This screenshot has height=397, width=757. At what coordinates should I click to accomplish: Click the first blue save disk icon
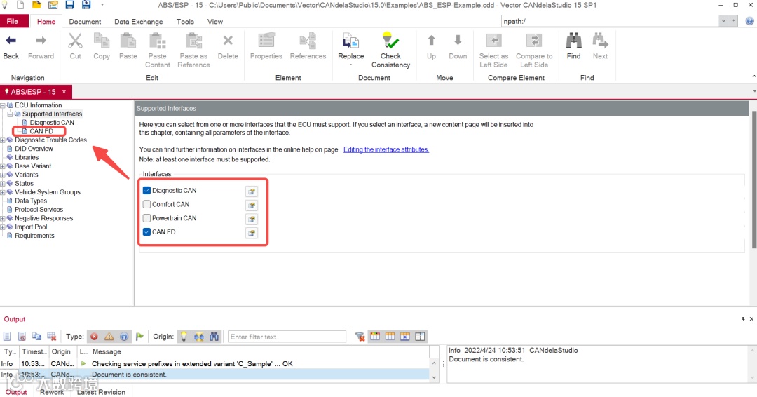[69, 6]
